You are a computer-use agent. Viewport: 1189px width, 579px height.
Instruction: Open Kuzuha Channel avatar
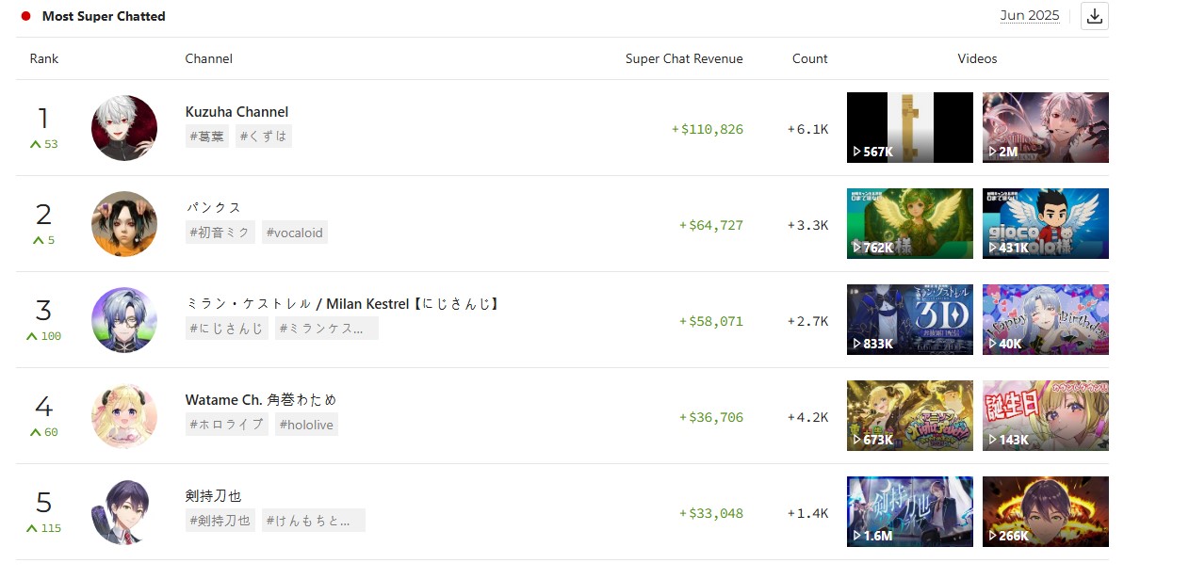tap(124, 128)
